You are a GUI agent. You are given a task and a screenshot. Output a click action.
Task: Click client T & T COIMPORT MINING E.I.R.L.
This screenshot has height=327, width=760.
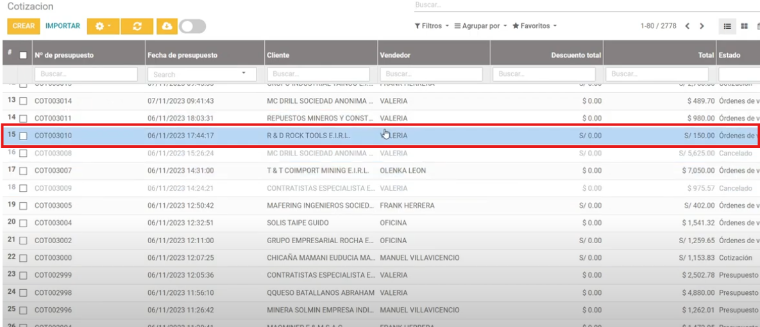pyautogui.click(x=318, y=171)
